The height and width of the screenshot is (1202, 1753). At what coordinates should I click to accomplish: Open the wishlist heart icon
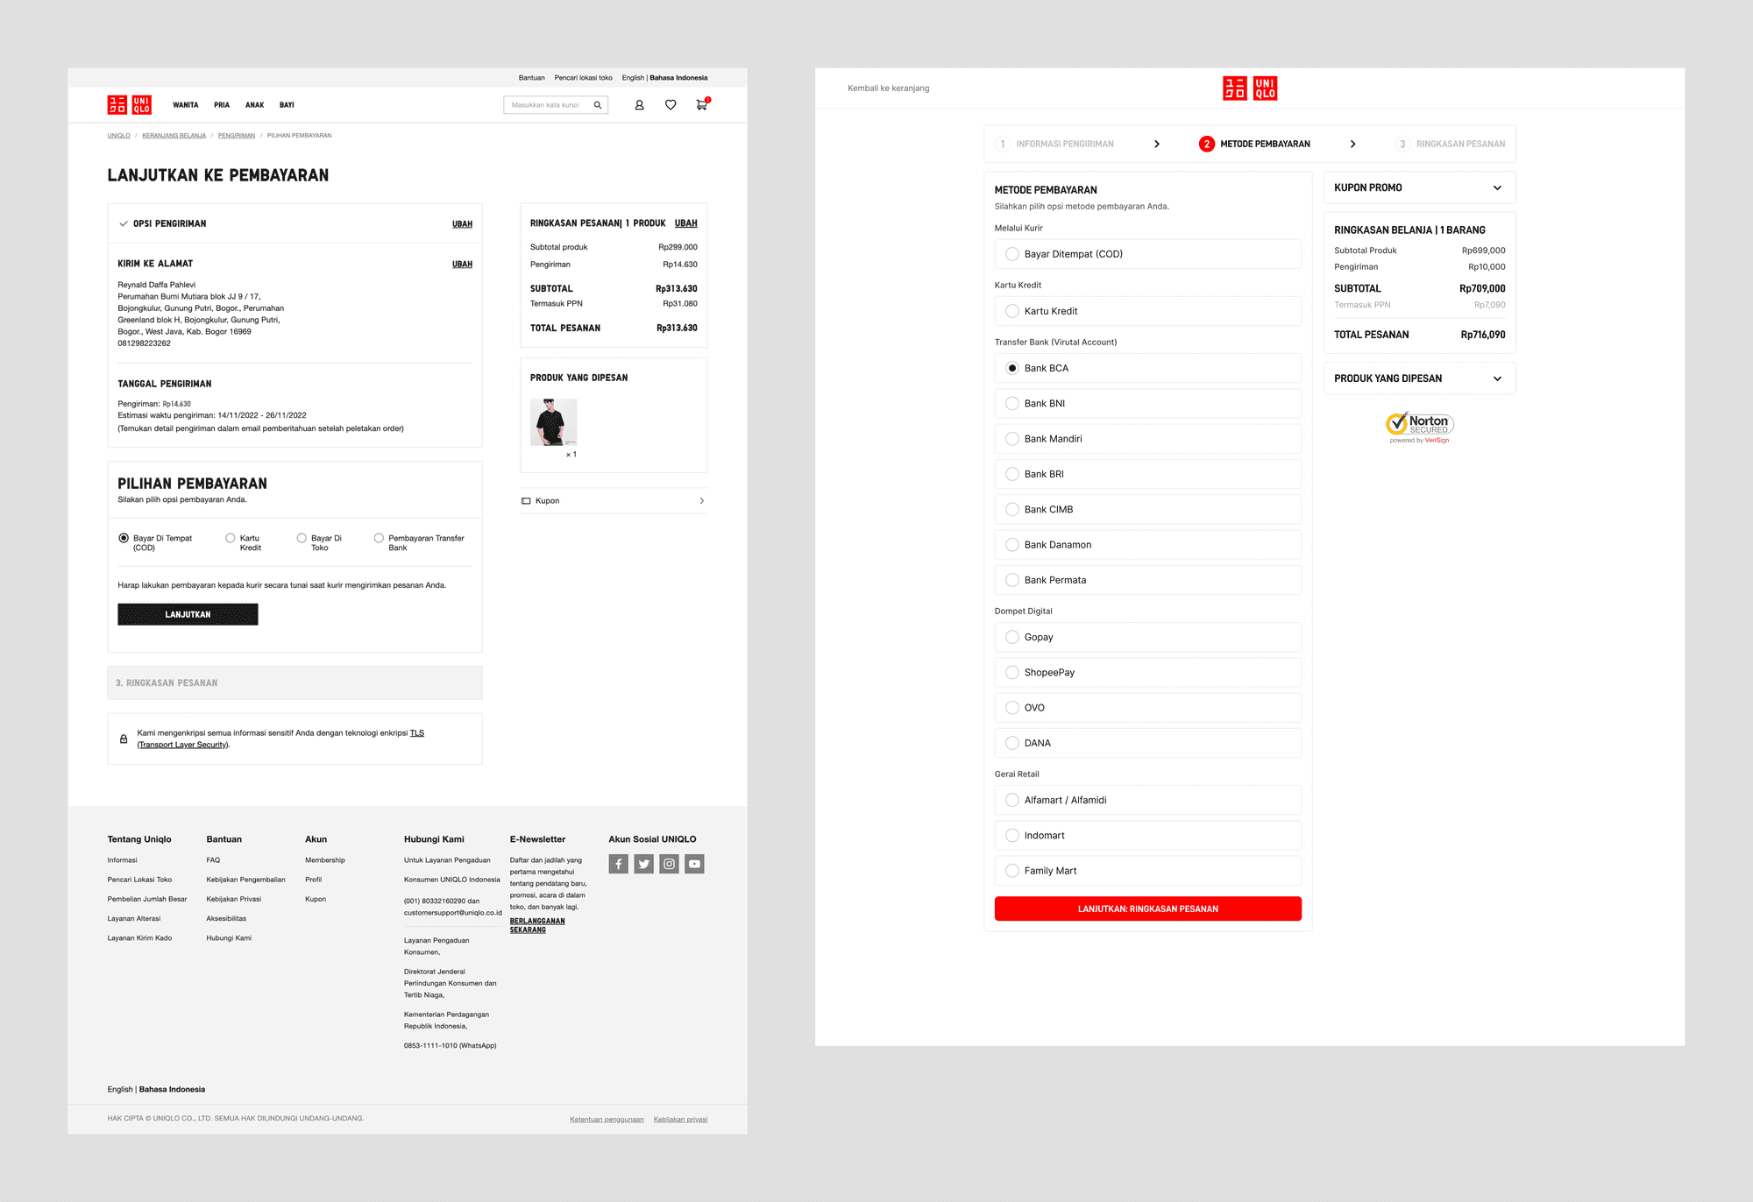pyautogui.click(x=671, y=105)
